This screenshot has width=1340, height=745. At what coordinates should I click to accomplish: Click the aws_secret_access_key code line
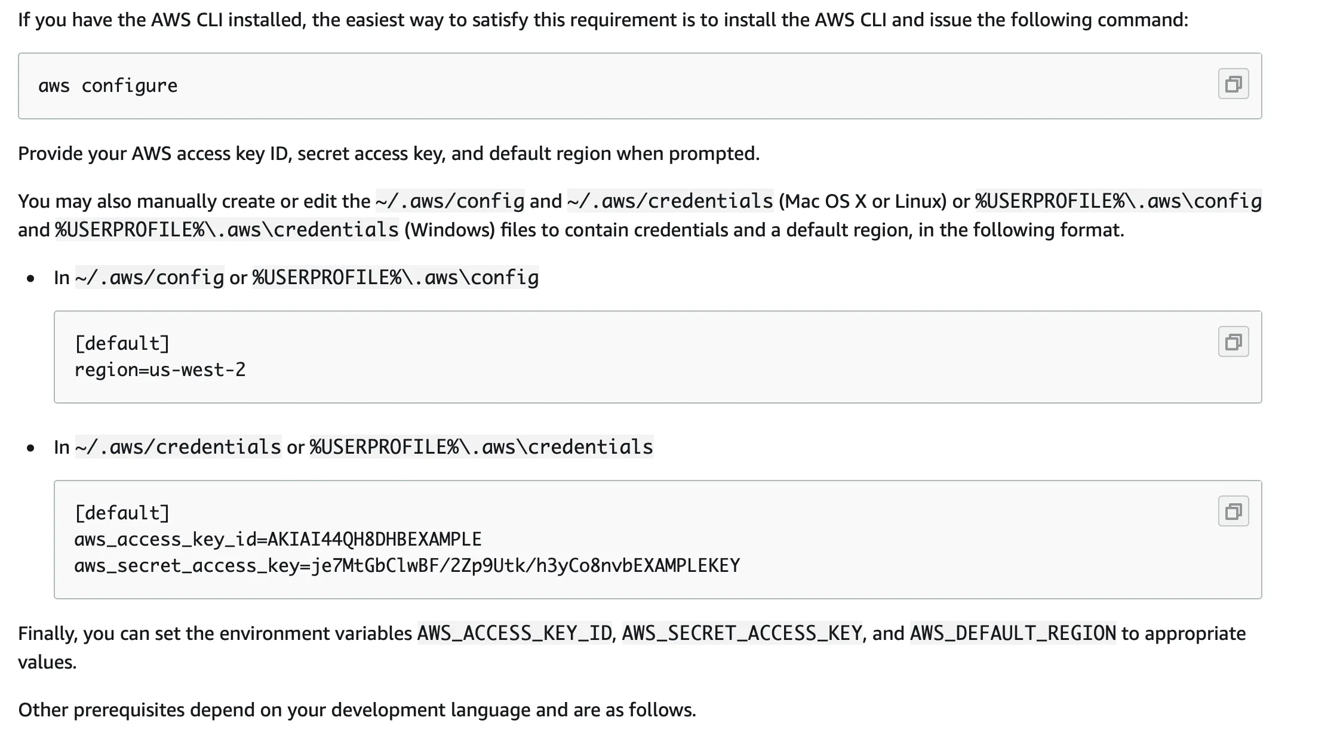407,566
